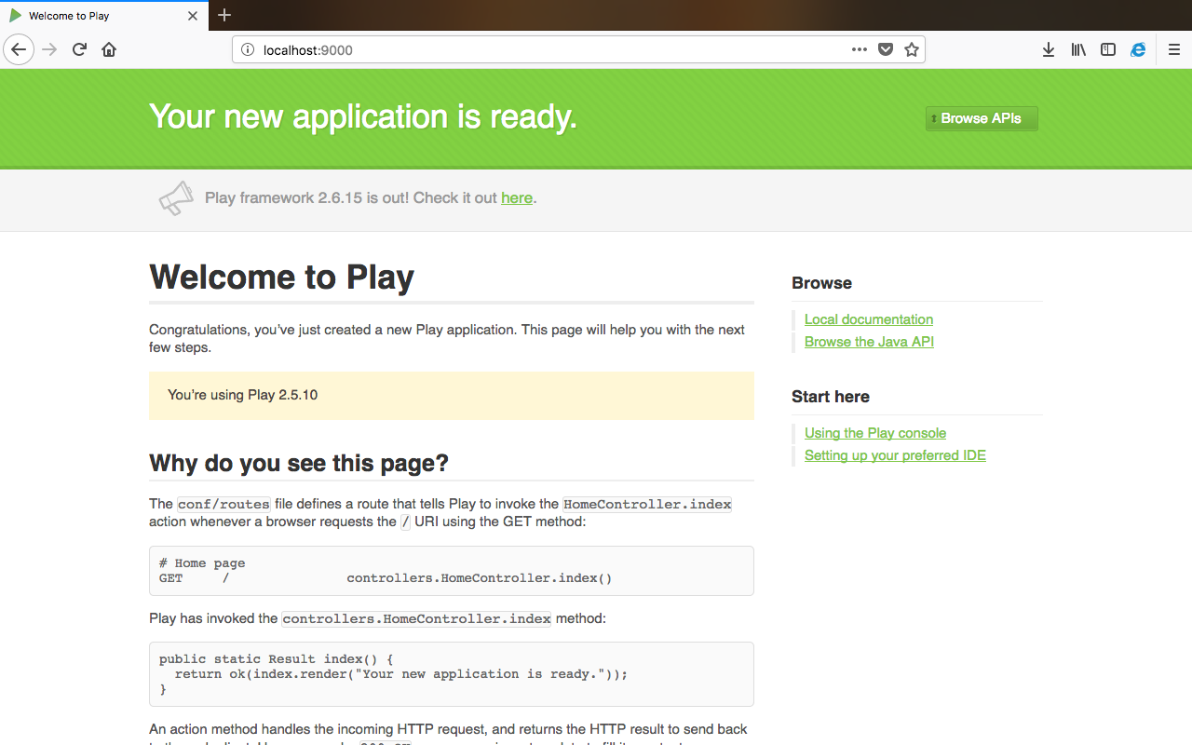
Task: Bookmark this page with the star
Action: [911, 49]
